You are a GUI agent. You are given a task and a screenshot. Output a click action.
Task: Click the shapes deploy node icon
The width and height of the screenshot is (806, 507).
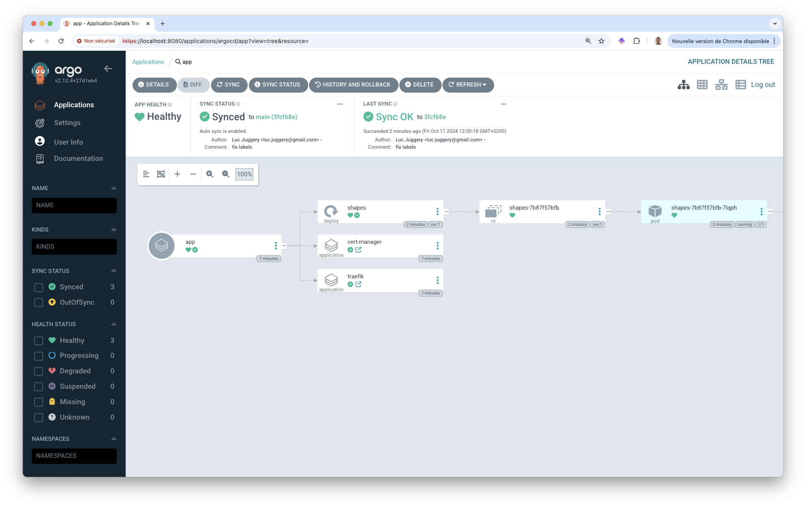[x=331, y=211]
